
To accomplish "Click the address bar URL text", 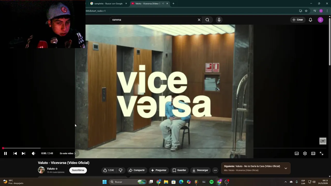I will coord(96,11).
